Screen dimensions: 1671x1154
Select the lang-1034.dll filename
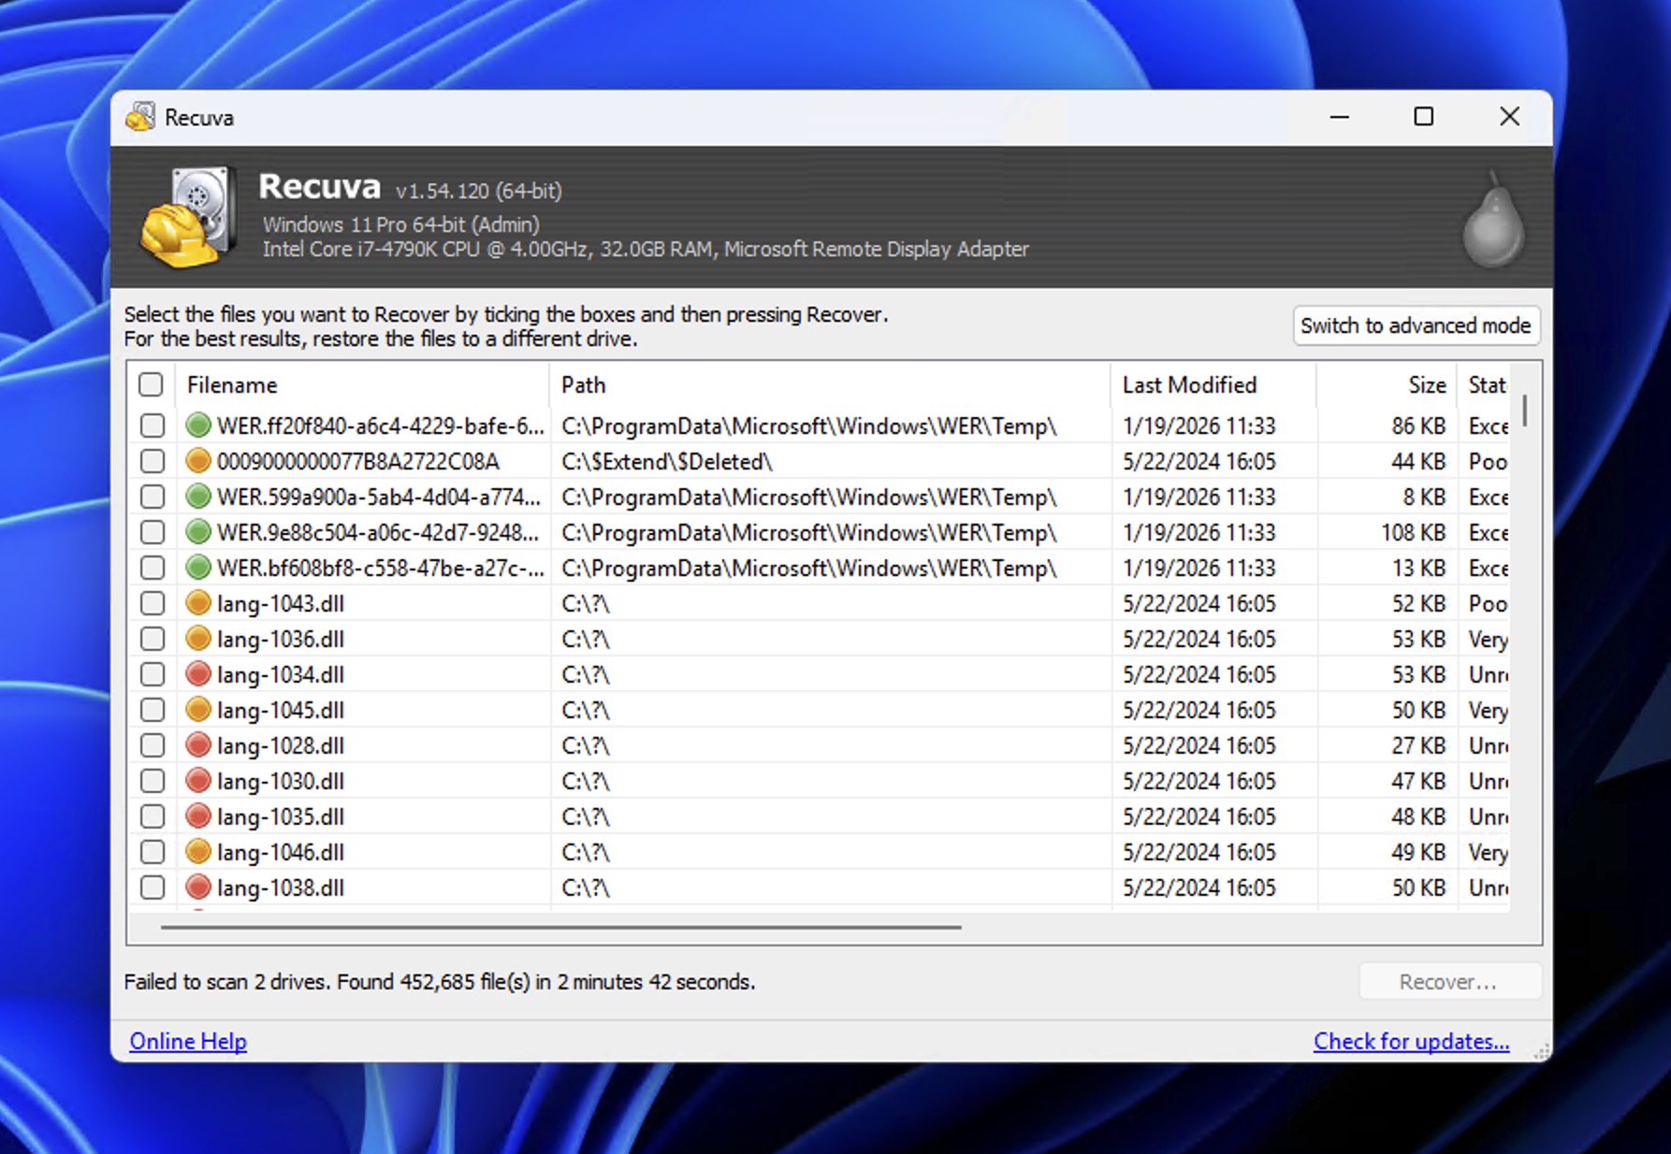pyautogui.click(x=281, y=674)
